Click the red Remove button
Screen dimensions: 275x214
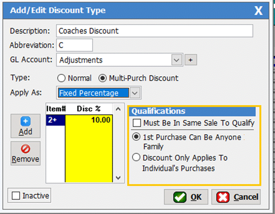25,153
